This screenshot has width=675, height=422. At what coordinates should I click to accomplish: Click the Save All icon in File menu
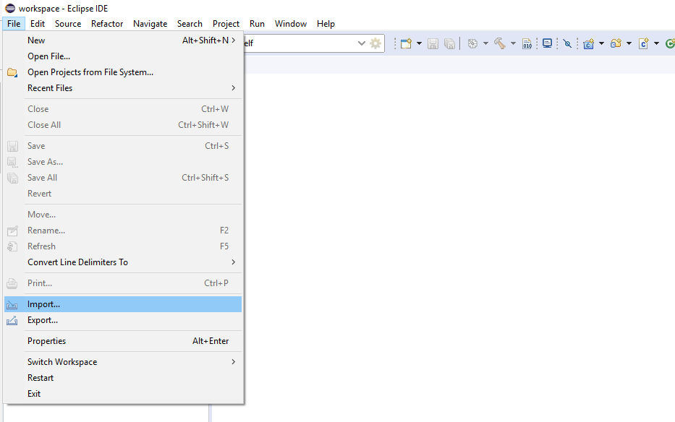pos(12,178)
